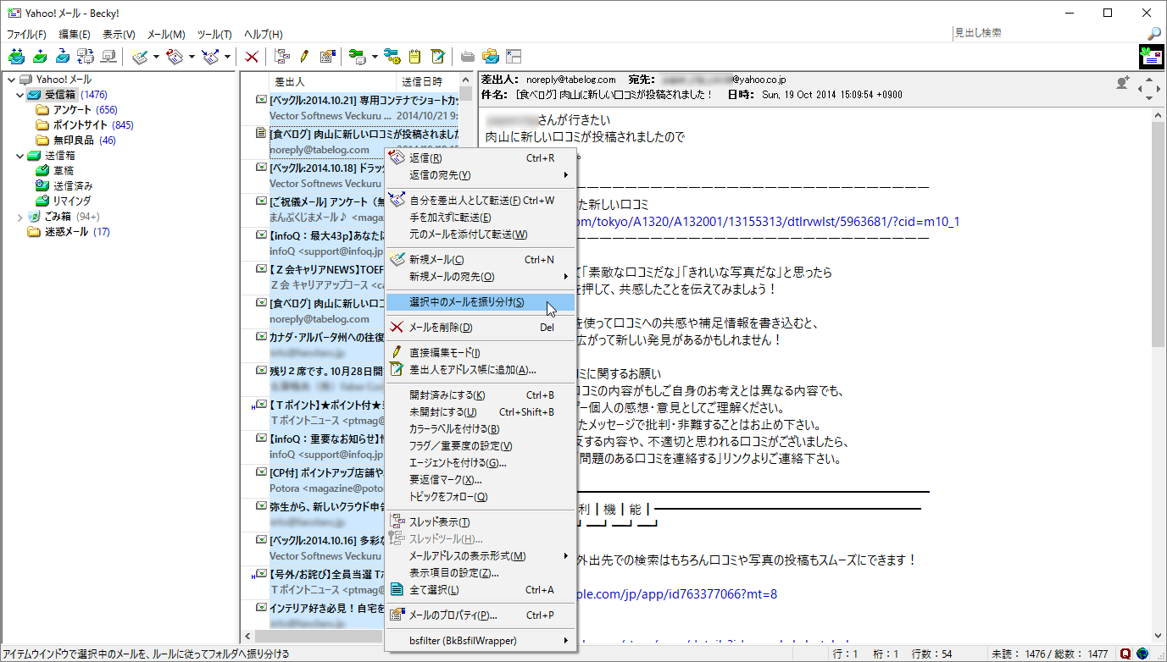Click the gray folder toolbar icon
Image resolution: width=1167 pixels, height=662 pixels.
click(468, 57)
